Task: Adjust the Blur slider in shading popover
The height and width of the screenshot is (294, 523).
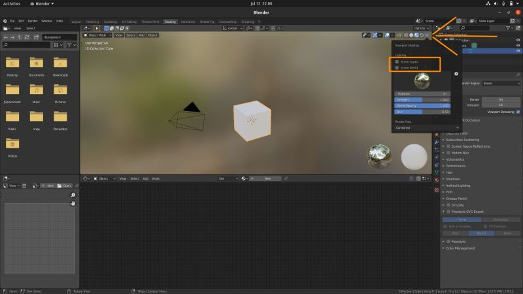Action: [422, 112]
